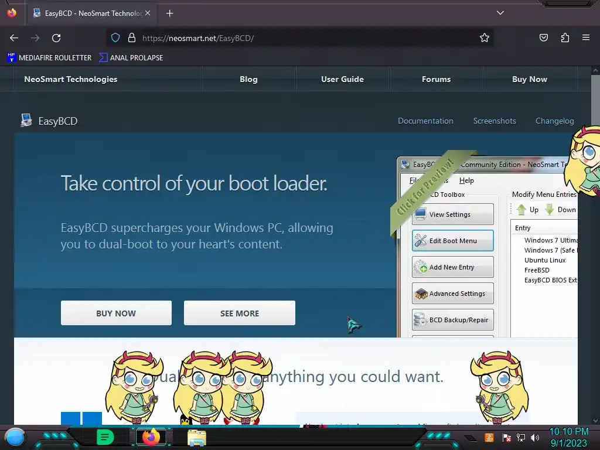Image resolution: width=600 pixels, height=450 pixels.
Task: Open the User Guide nav item
Action: [342, 79]
